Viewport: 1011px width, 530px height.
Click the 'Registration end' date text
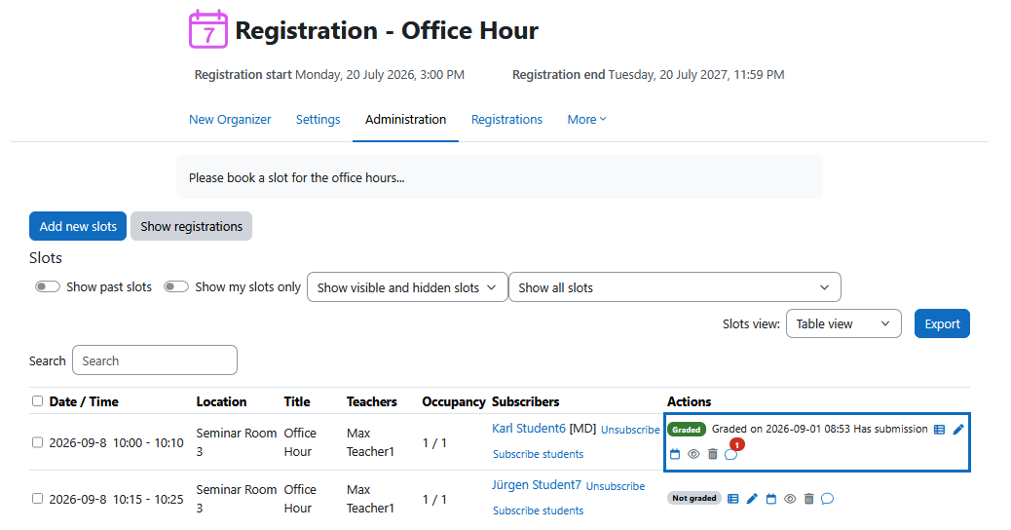click(648, 75)
